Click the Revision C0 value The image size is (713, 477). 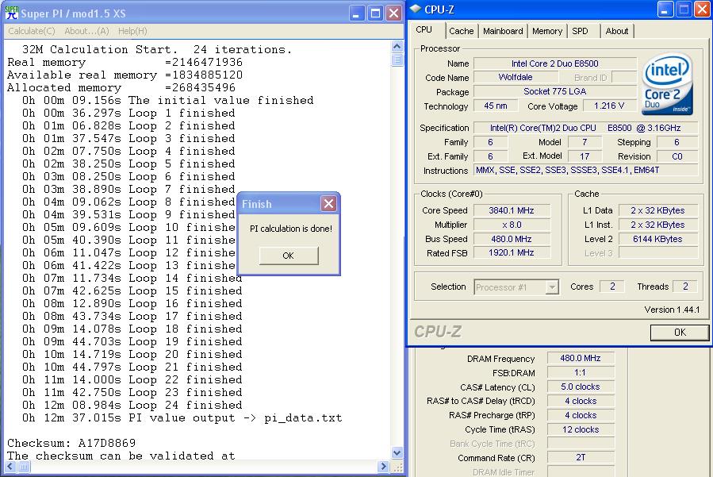click(x=677, y=156)
